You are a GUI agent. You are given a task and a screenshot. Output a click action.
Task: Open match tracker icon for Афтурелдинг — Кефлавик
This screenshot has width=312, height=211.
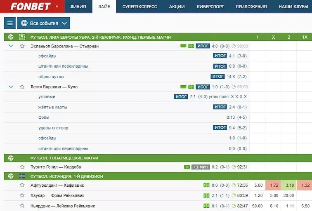click(206, 185)
